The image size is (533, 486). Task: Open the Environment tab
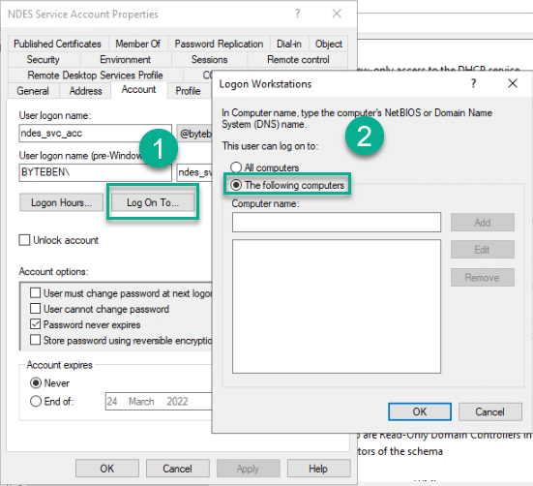point(125,59)
